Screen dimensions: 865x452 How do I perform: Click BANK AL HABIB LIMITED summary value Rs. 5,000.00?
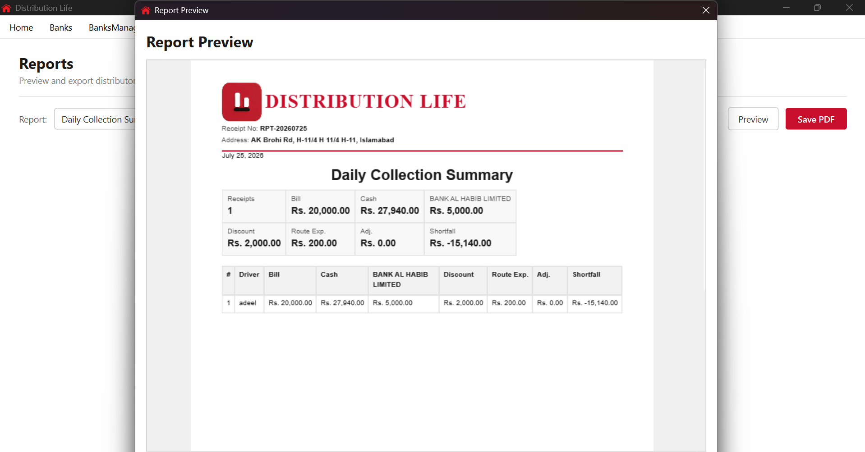pos(456,210)
